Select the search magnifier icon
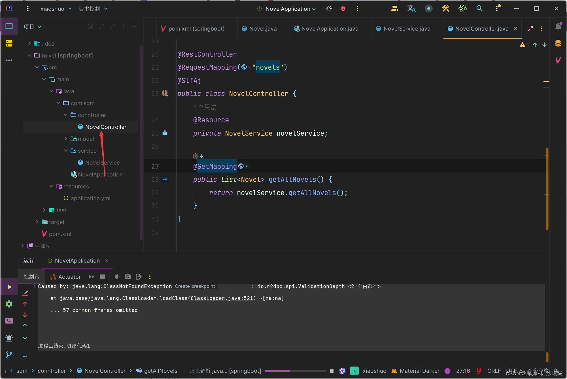Viewport: 567px width, 379px height. tap(480, 8)
